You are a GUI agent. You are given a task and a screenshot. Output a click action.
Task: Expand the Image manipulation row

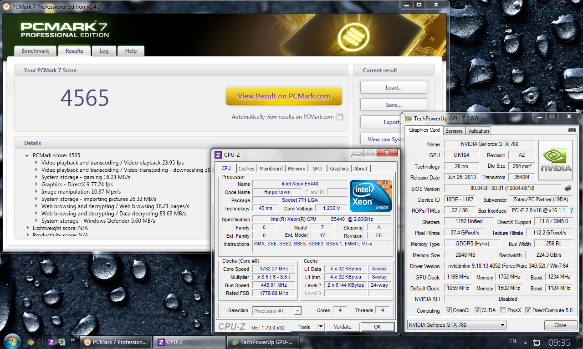[x=36, y=192]
